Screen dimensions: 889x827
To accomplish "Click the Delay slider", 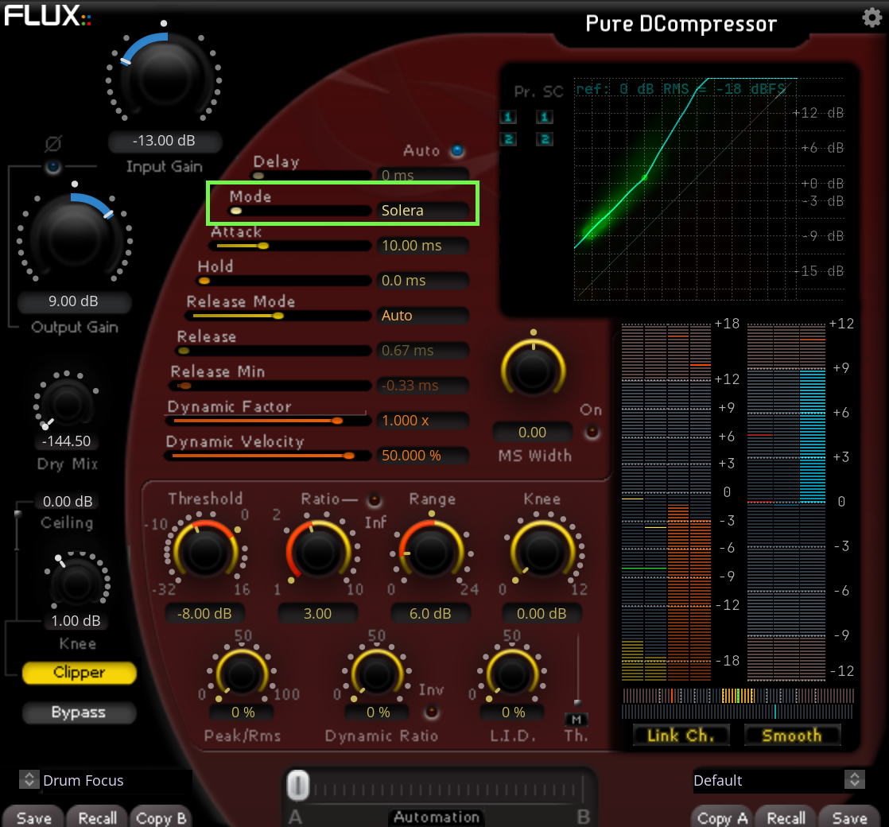I will 311,176.
